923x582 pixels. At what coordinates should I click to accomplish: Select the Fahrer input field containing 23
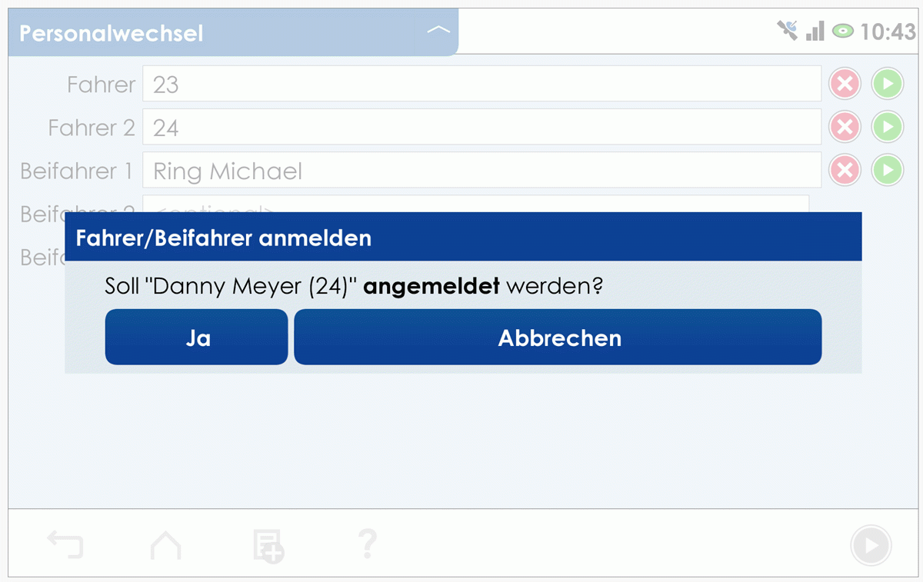(x=481, y=84)
